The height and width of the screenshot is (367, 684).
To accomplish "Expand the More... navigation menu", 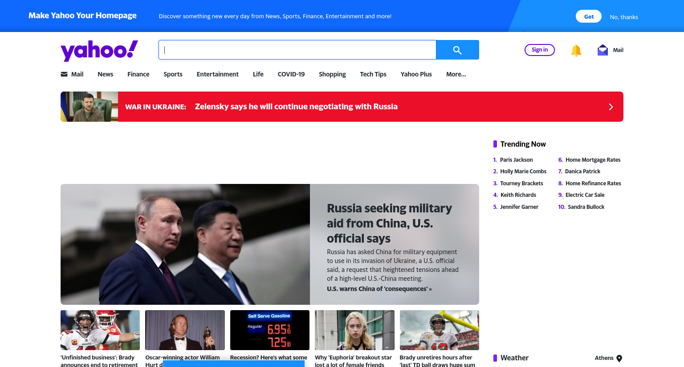I will (456, 74).
